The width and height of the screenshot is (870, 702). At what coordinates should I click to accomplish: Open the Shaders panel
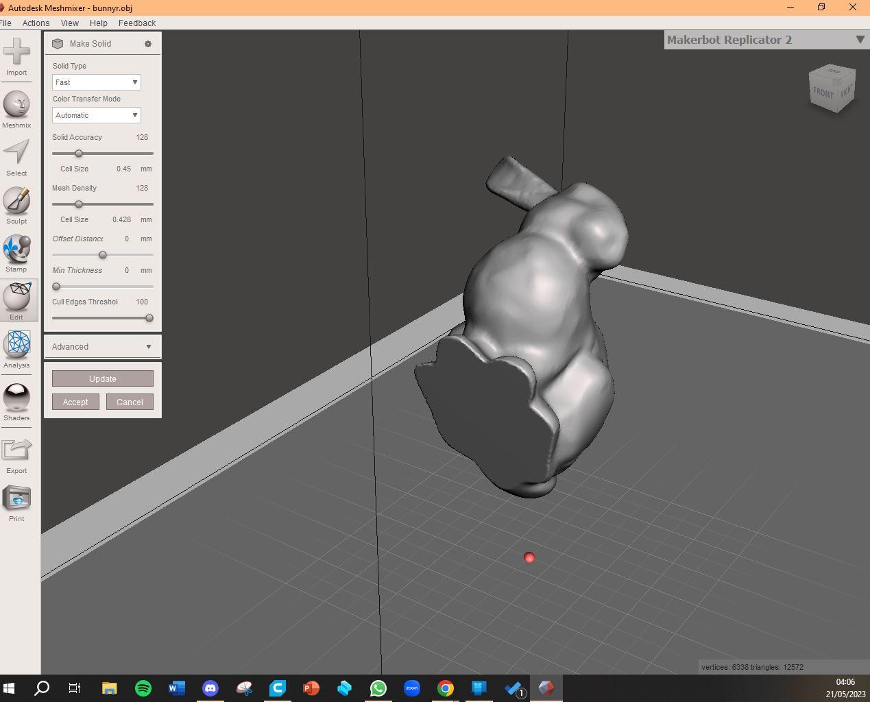[x=16, y=402]
